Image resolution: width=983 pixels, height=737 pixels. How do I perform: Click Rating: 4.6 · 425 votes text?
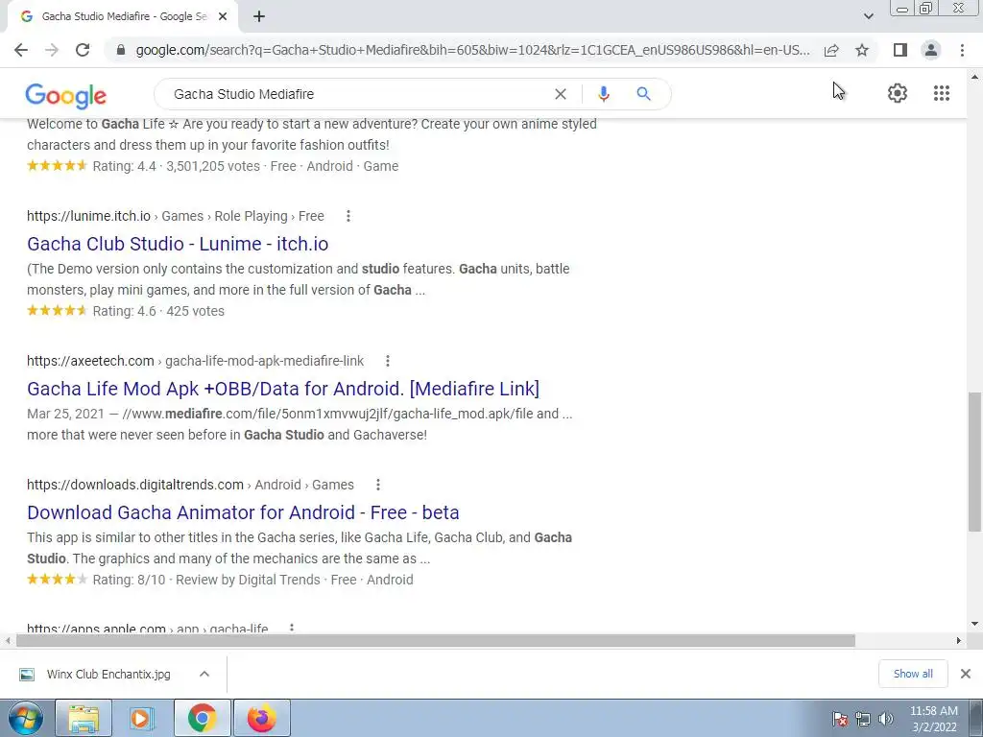[x=158, y=312]
